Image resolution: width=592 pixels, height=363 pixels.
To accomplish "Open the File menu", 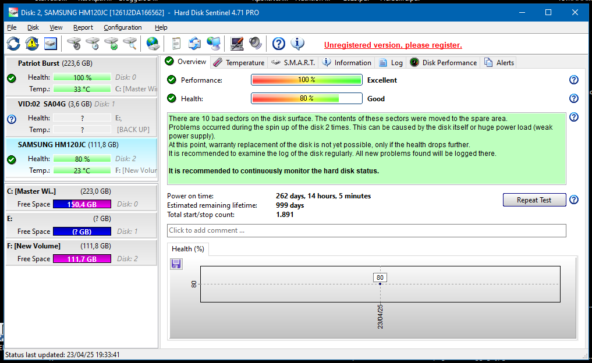I will (12, 27).
